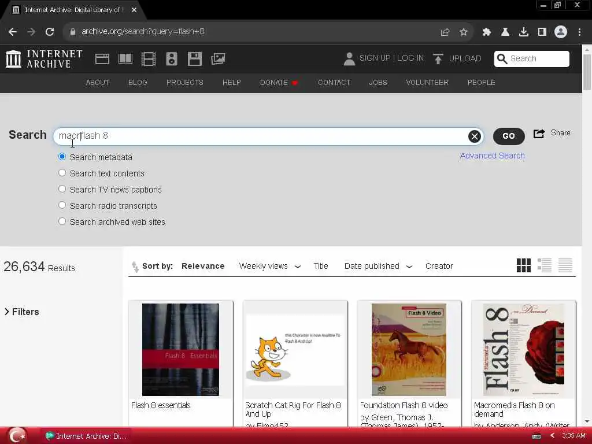
Task: Open the Web (Wayback) media icon
Action: coord(102,59)
